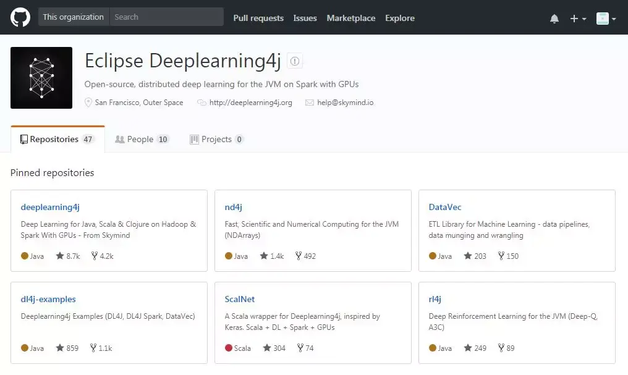Click the mail icon before help@skymind.io
This screenshot has width=628, height=375.
coord(308,103)
